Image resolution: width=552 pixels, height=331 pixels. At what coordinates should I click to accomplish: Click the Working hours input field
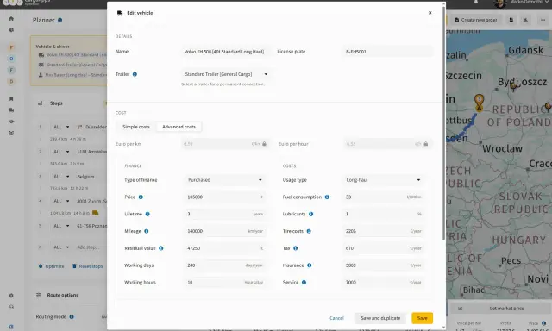[x=224, y=282]
